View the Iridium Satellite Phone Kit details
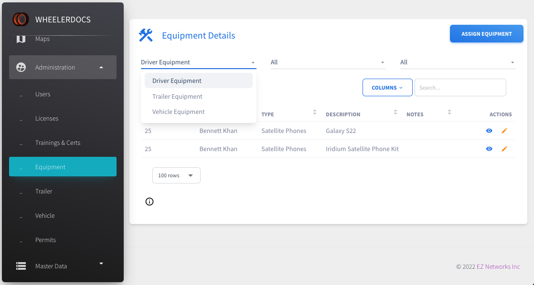 489,149
